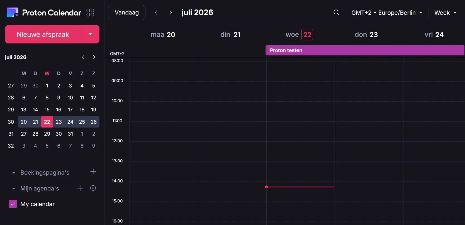Click the Proton Calendar logo
The width and height of the screenshot is (465, 225).
44,13
